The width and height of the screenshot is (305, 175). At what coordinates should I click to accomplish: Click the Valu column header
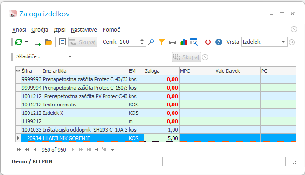(220, 71)
